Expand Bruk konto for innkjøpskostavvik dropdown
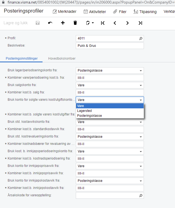Viewport: 175px width, 208px height. [x=141, y=181]
